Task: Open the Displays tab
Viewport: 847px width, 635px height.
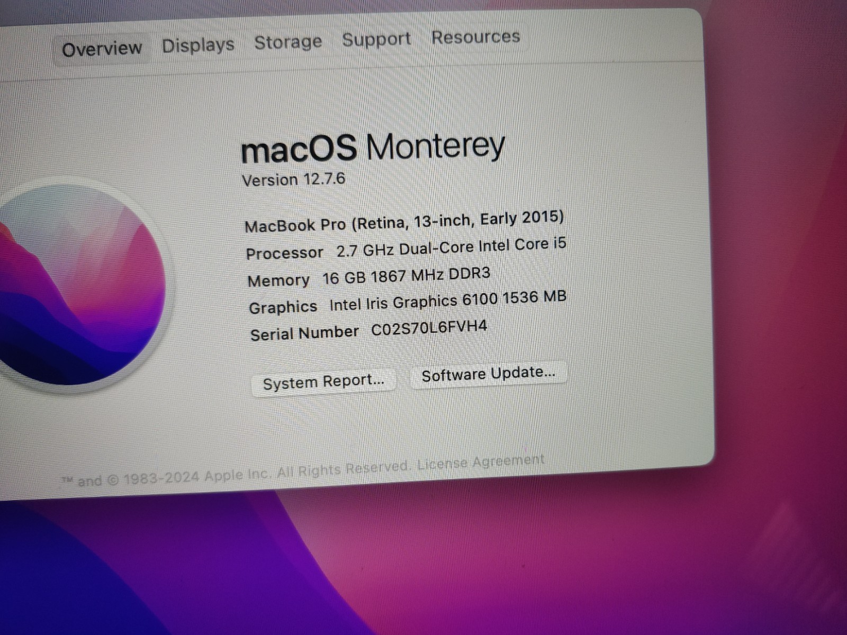Action: [x=198, y=46]
